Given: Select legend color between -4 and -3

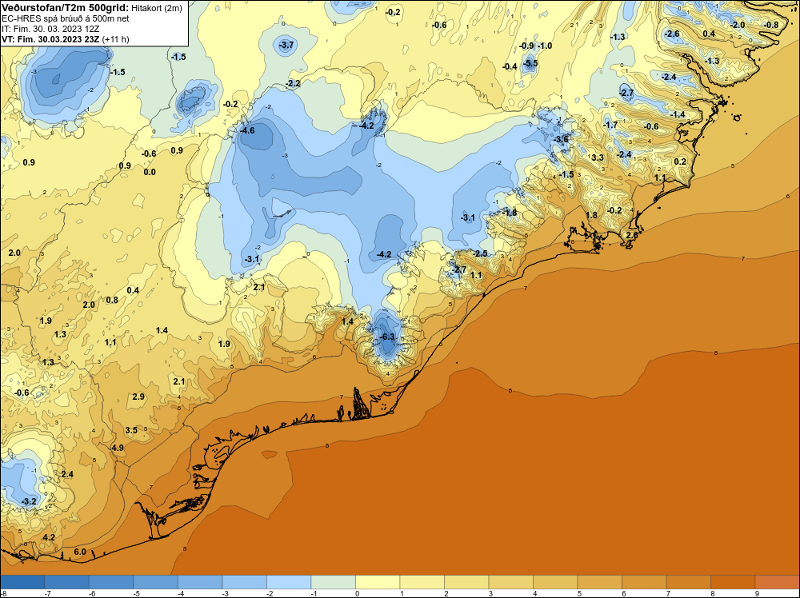Looking at the screenshot, I should coord(200,582).
